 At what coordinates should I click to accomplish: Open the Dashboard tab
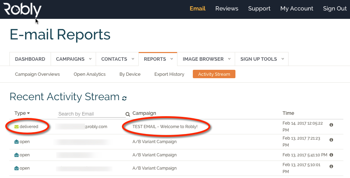coord(30,59)
